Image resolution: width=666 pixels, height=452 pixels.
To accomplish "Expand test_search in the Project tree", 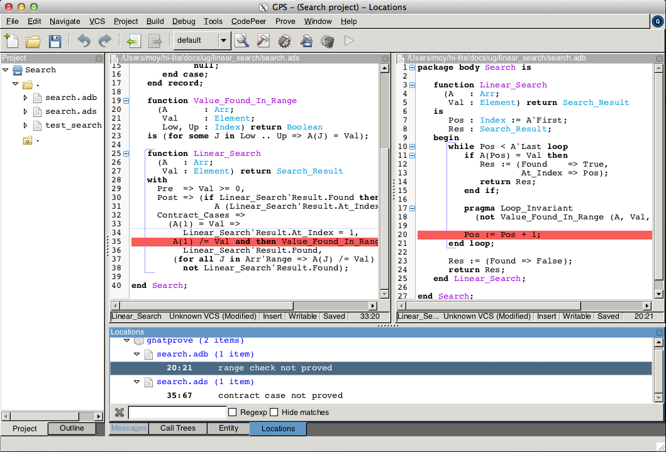I will point(26,126).
